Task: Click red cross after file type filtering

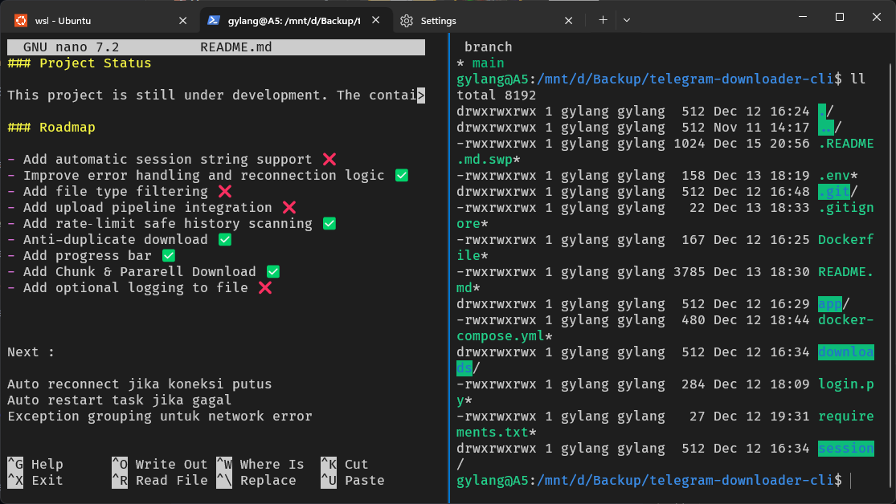Action: (x=225, y=191)
